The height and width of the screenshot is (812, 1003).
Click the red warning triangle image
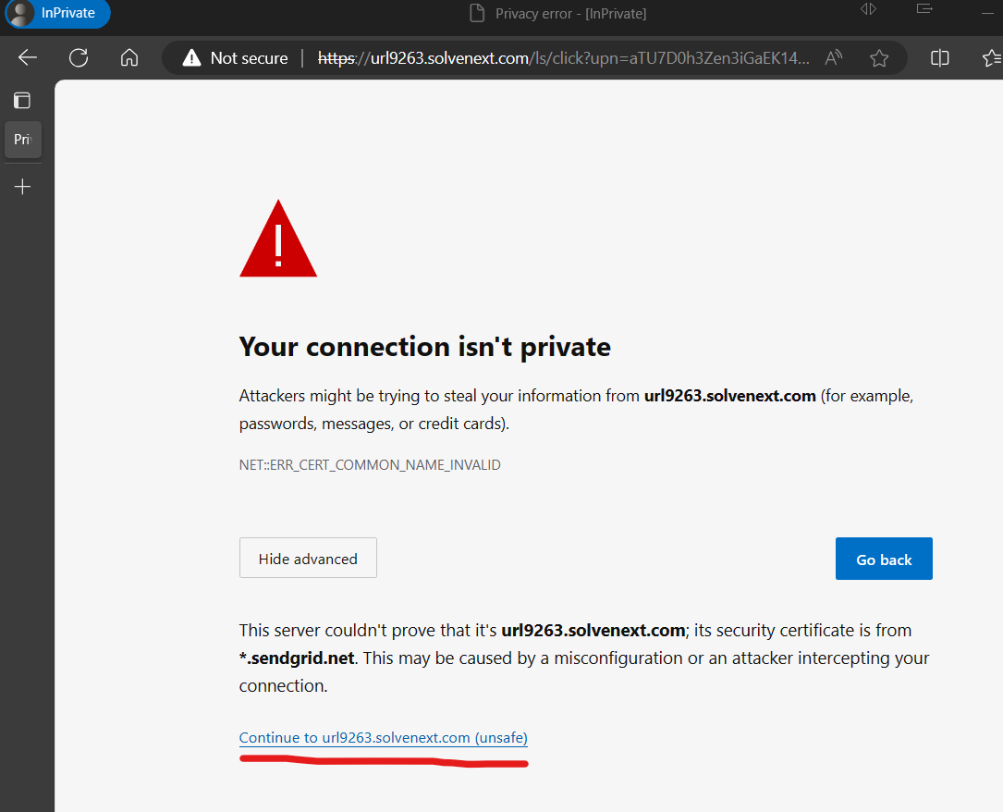(x=278, y=239)
